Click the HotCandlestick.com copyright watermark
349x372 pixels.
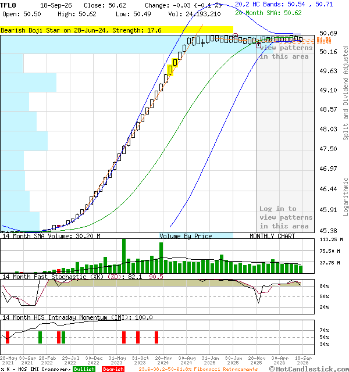[x=309, y=369]
